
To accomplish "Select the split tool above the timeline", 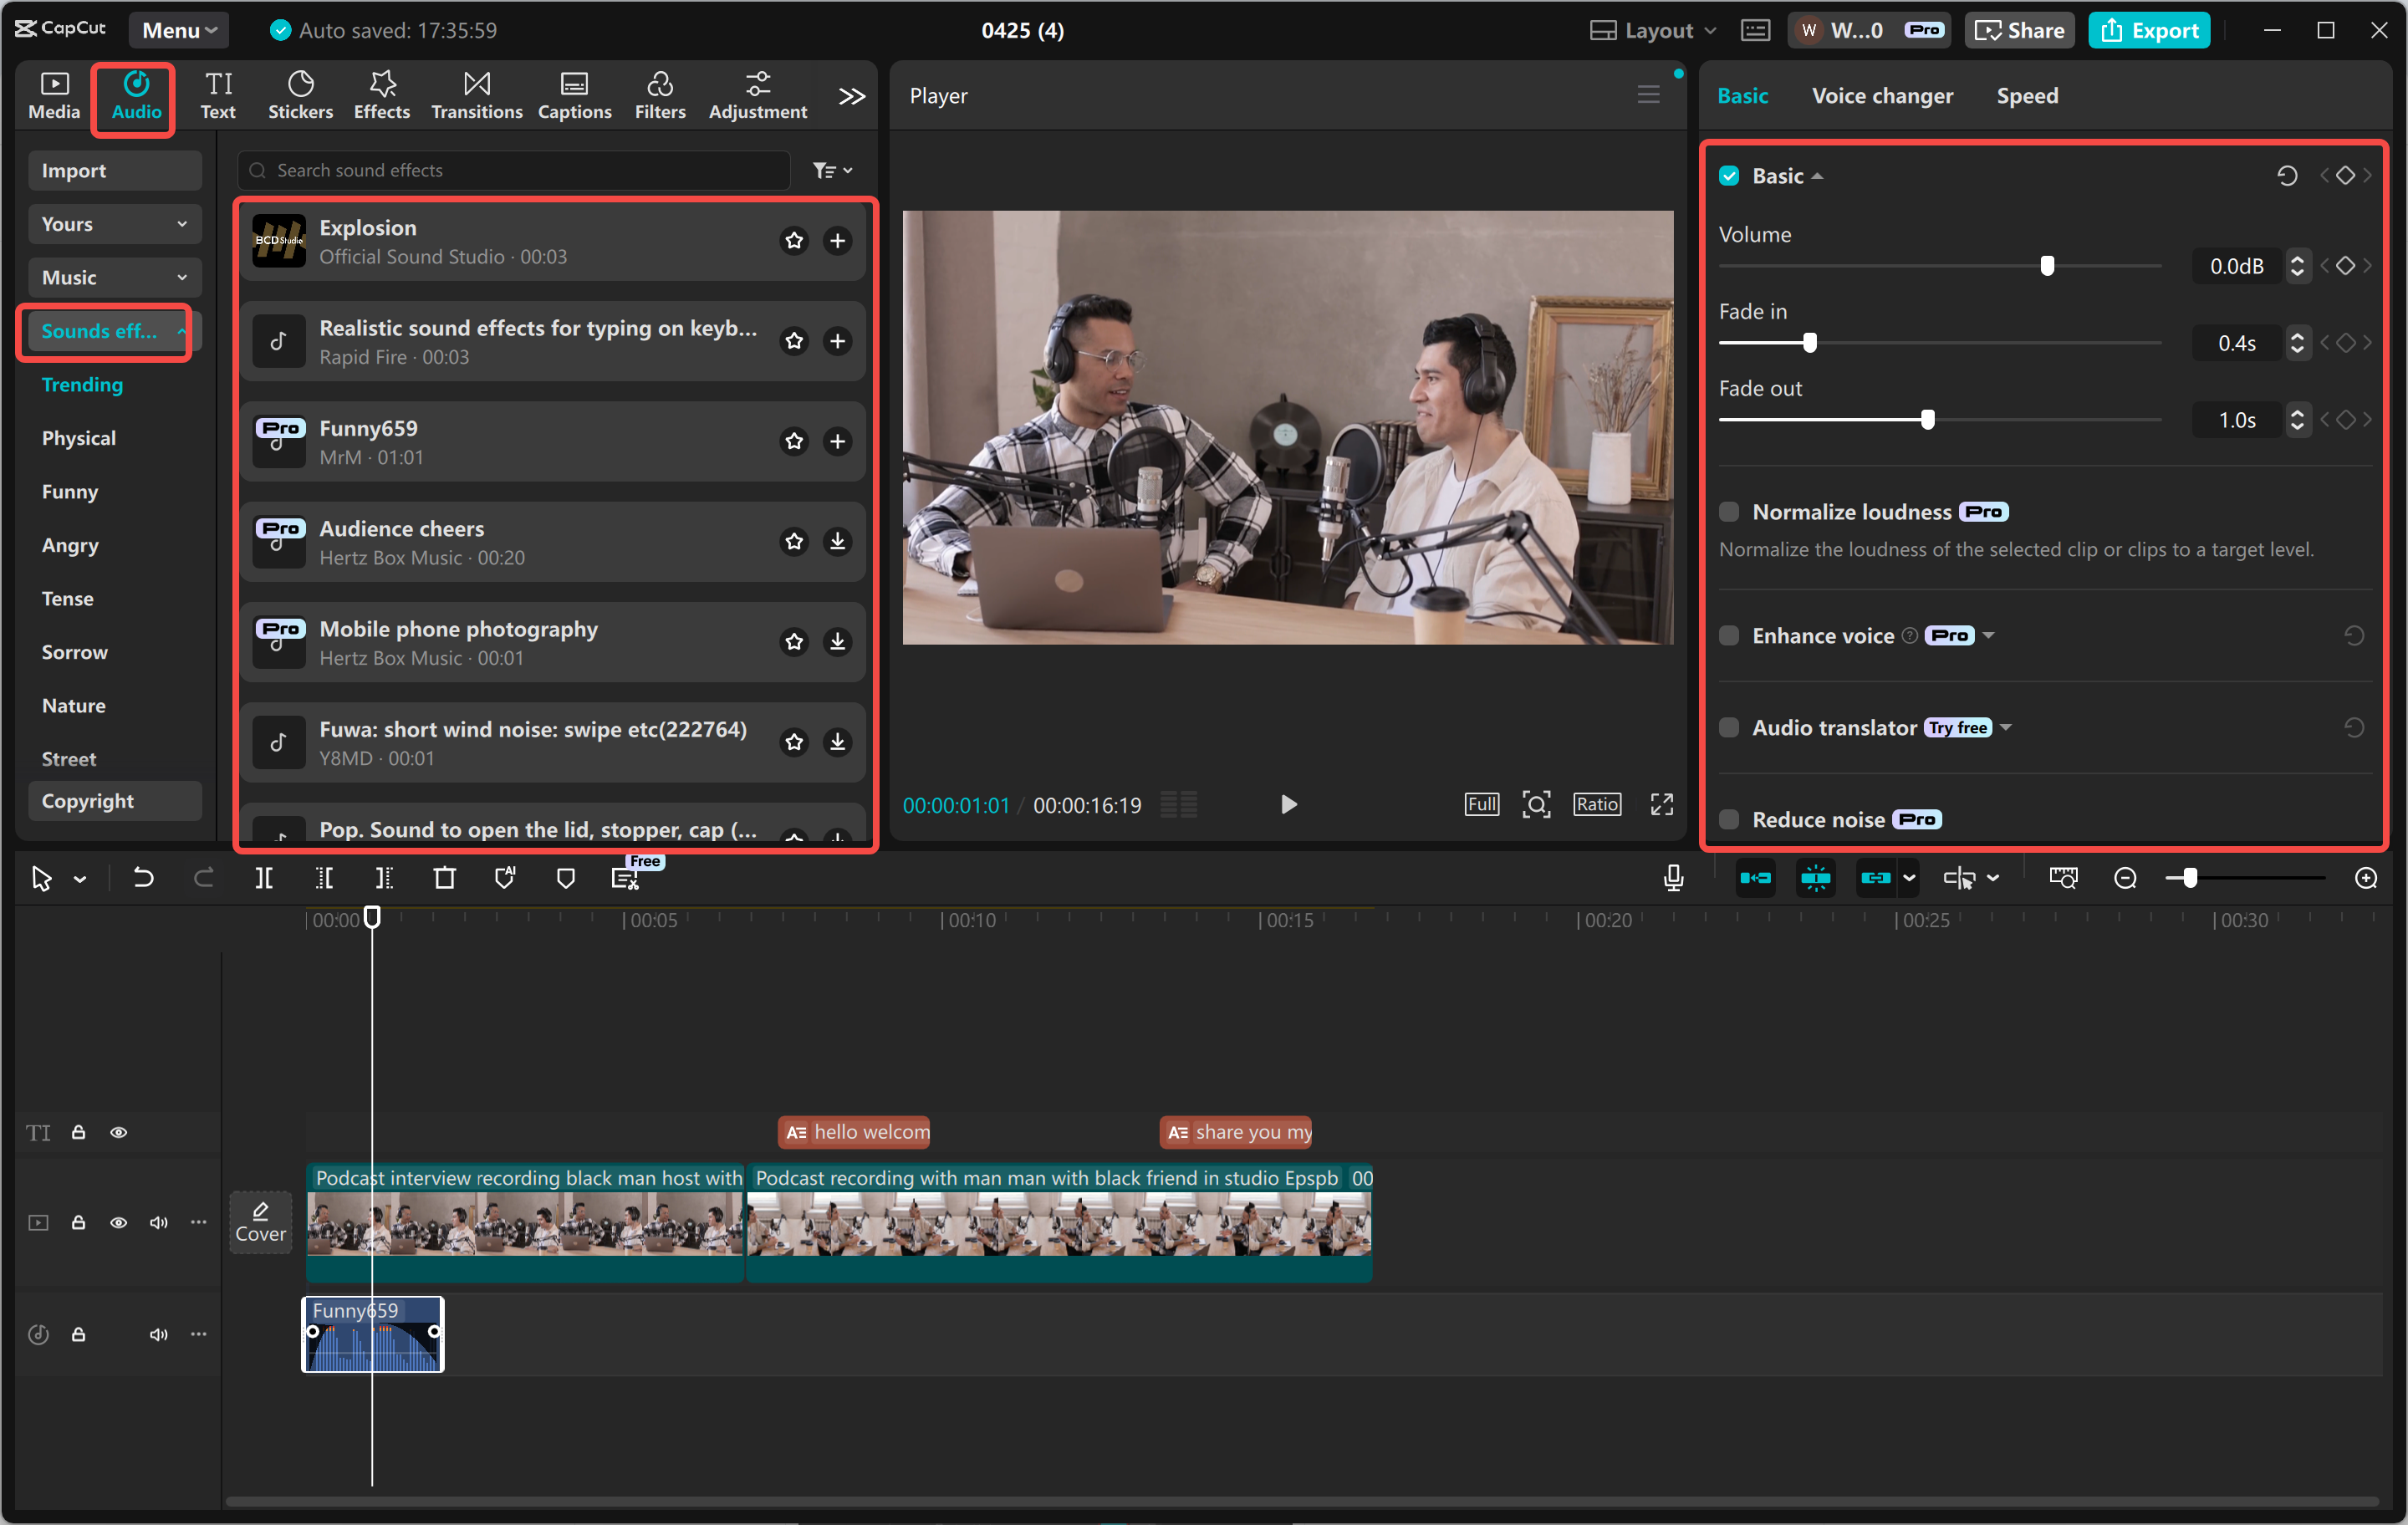I will pos(265,877).
